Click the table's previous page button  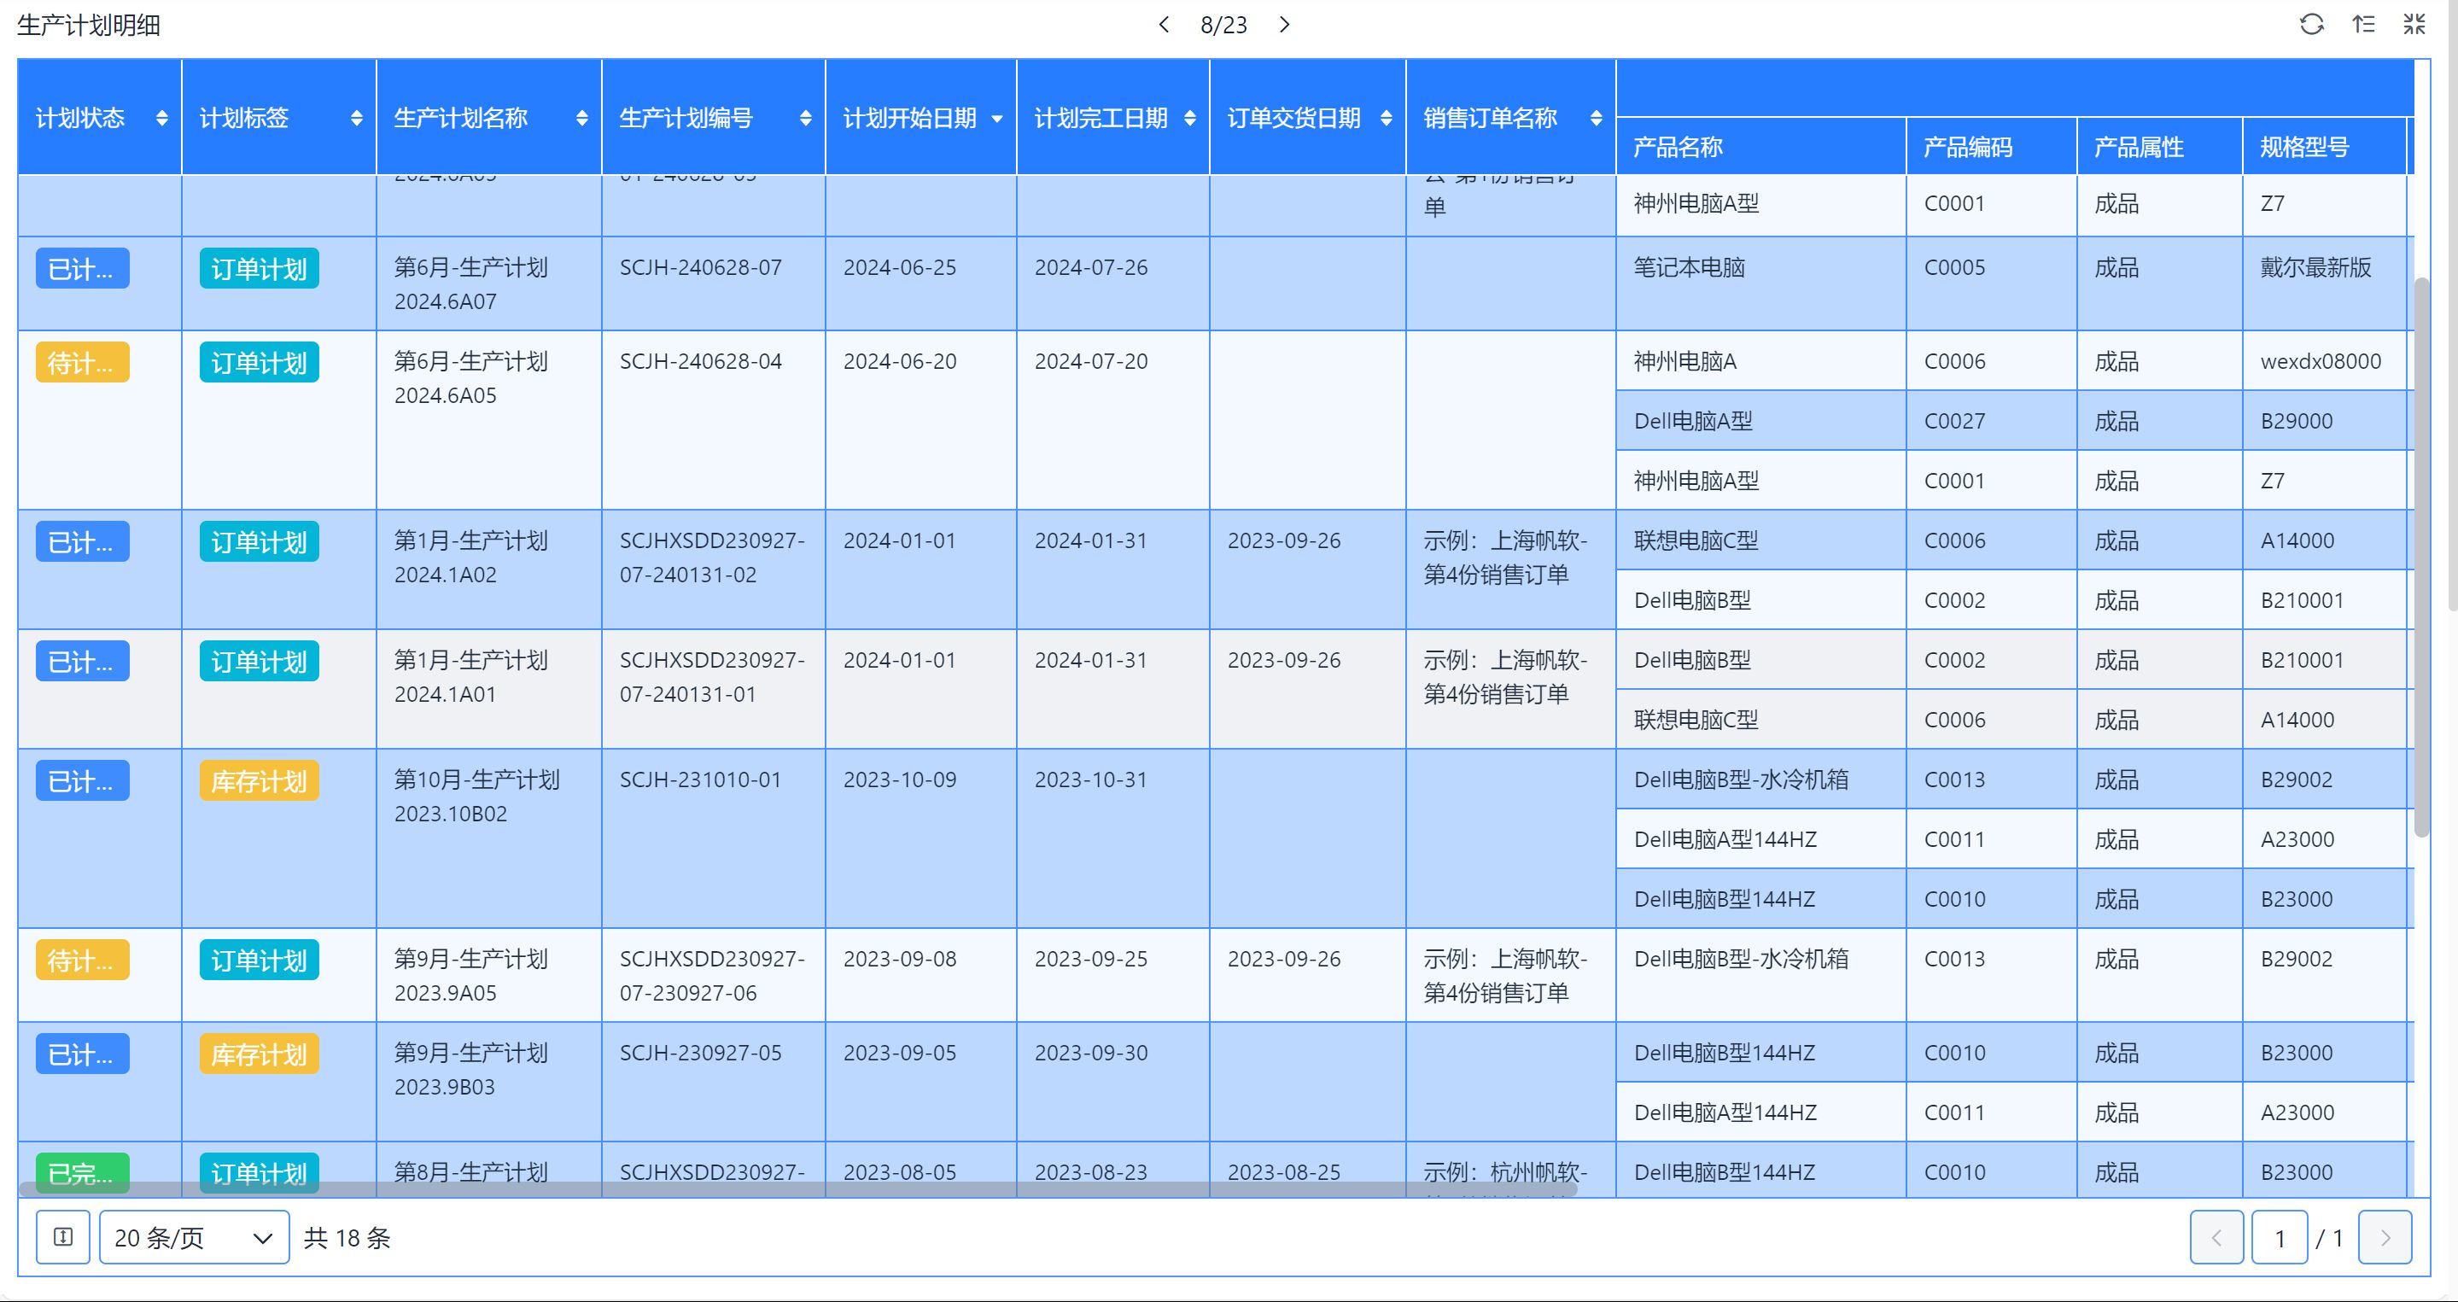click(2216, 1237)
